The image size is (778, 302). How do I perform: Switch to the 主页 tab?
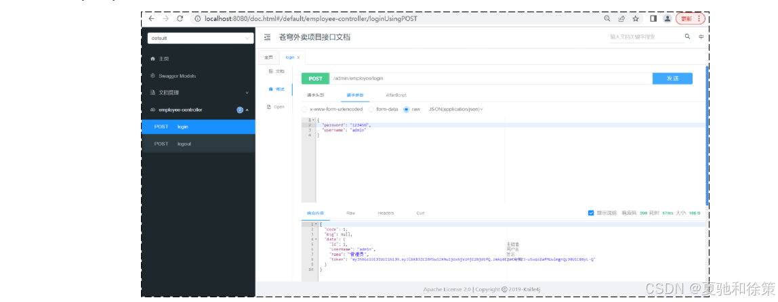pos(268,58)
